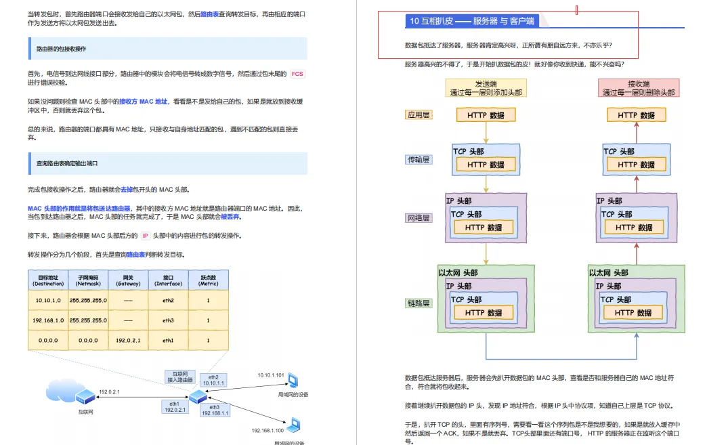Click the Netmask cell in the 10.10.1.0 row
This screenshot has width=728, height=445.
tap(88, 301)
